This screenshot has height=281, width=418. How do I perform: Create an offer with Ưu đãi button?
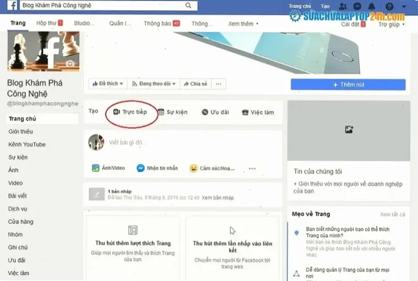click(x=216, y=112)
